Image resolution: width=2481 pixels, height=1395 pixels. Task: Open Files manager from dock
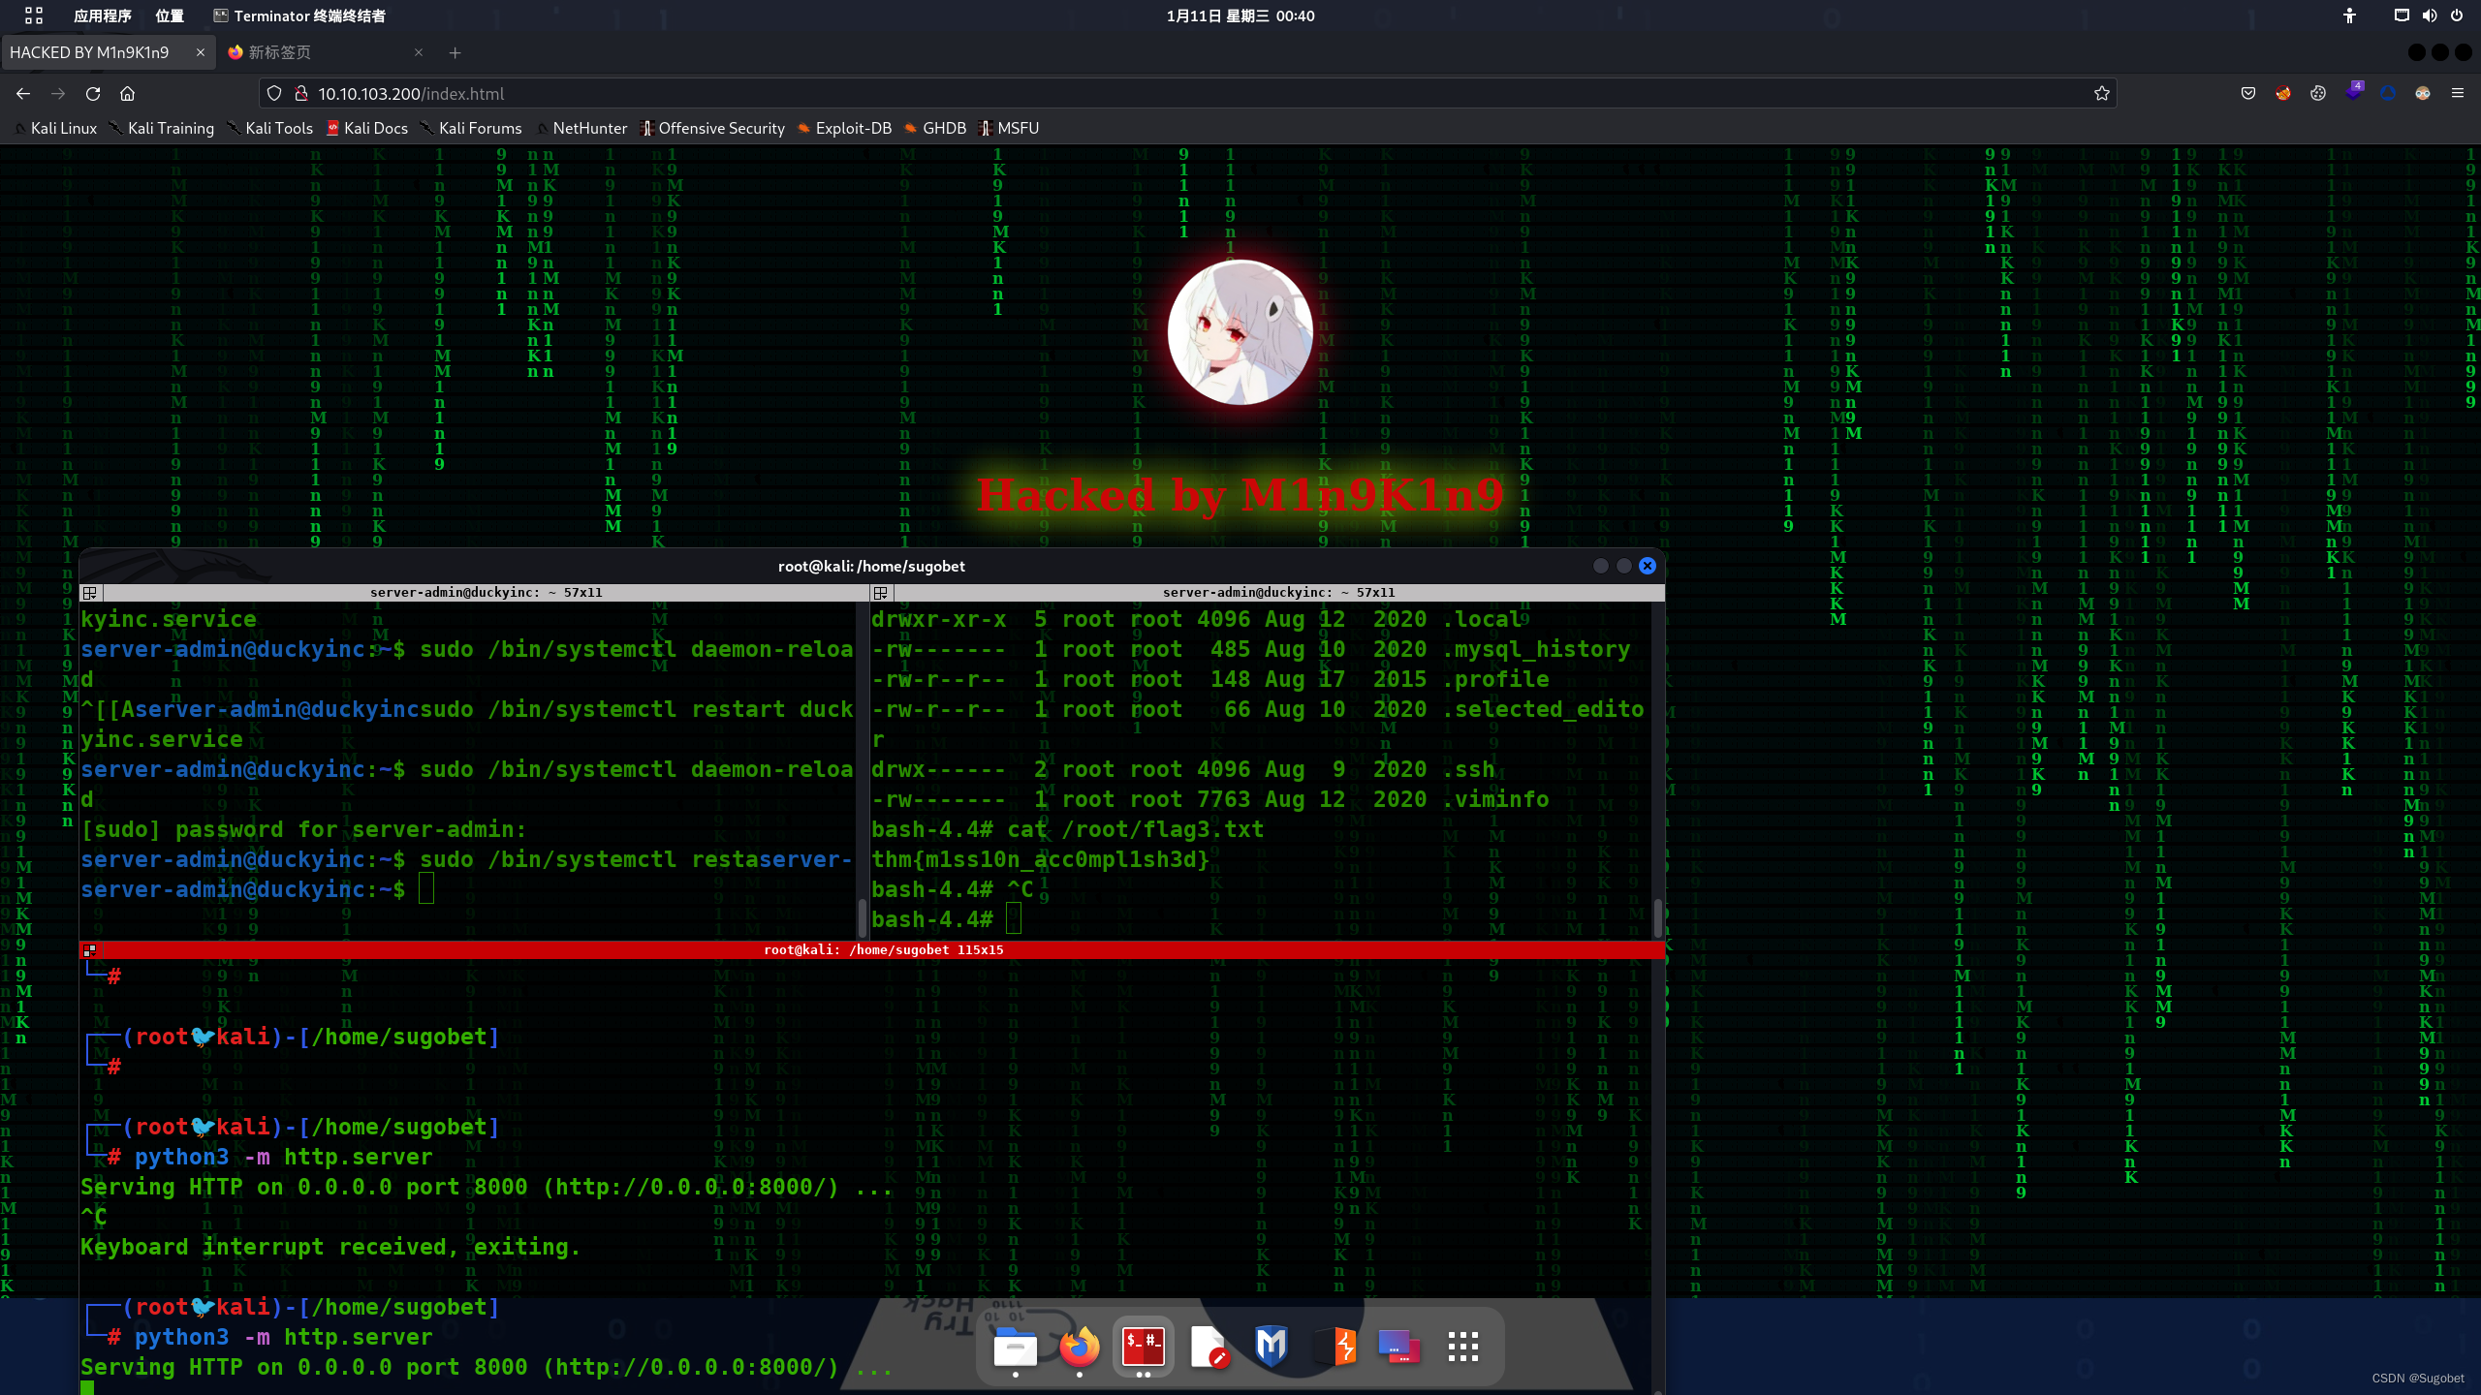[1015, 1347]
